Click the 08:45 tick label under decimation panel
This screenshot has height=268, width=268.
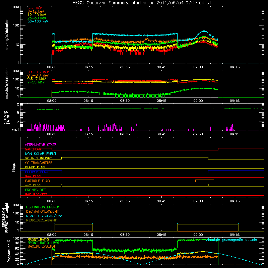pos(161,235)
